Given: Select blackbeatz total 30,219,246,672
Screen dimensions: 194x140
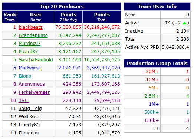Looking at the screenshot, I should coord(102,27).
